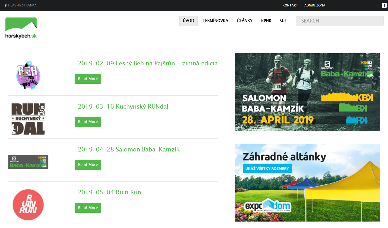
Task: Focus the Search input field
Action: pyautogui.click(x=340, y=21)
